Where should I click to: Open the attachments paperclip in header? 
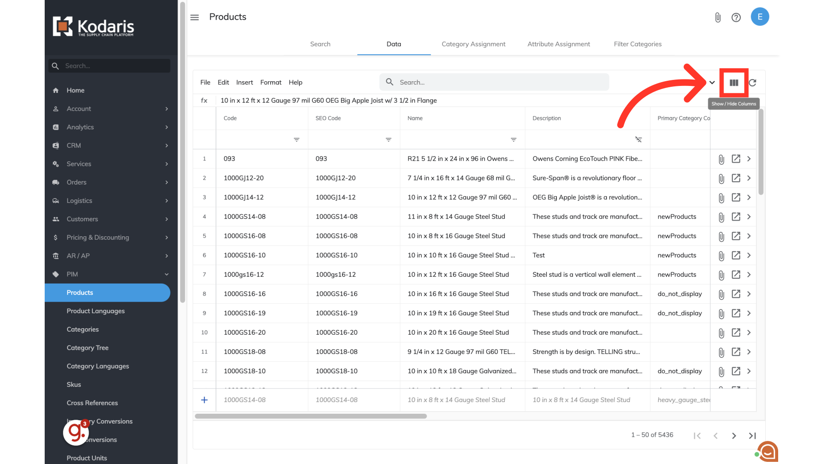pos(718,17)
